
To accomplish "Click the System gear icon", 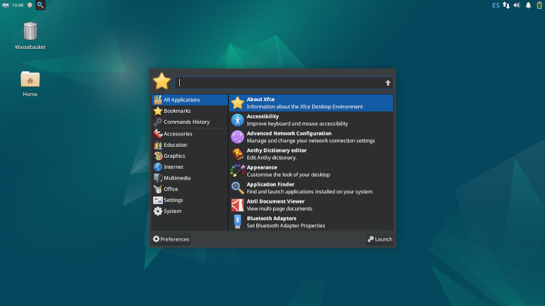I will [x=158, y=211].
